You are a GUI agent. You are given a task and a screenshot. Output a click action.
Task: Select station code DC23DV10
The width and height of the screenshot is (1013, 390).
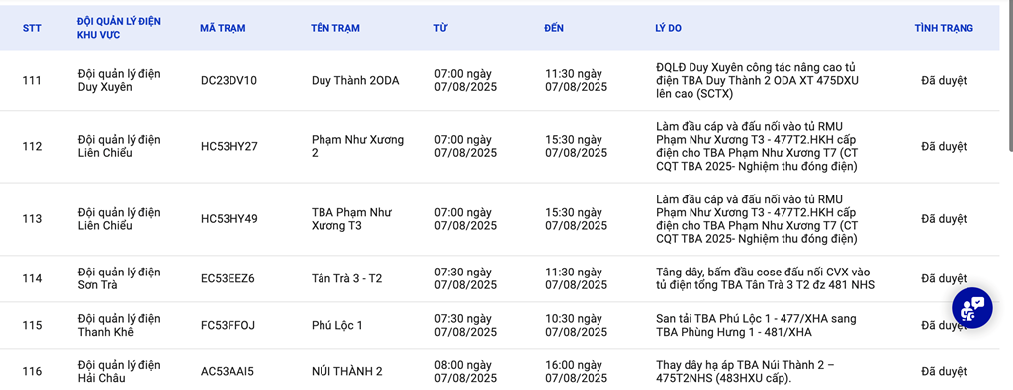229,81
